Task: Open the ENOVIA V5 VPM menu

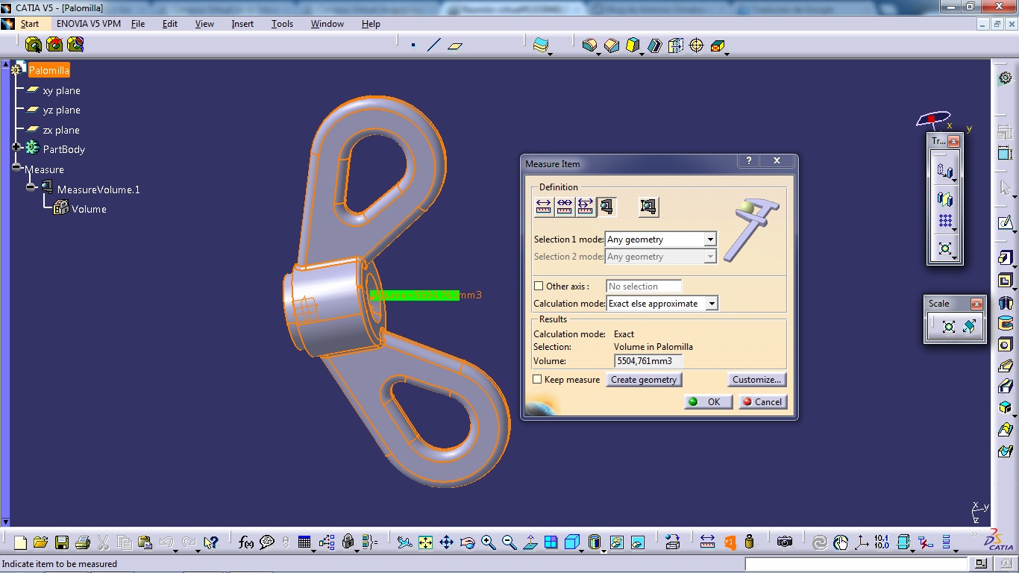Action: 89,24
